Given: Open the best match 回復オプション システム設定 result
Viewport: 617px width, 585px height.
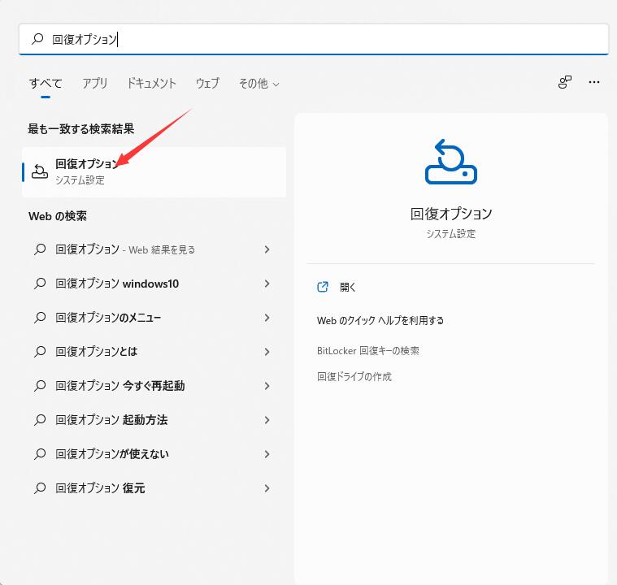Looking at the screenshot, I should pos(154,172).
